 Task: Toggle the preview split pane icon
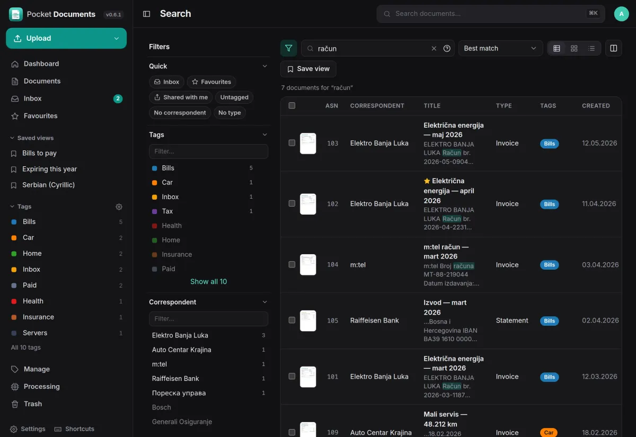click(x=614, y=48)
